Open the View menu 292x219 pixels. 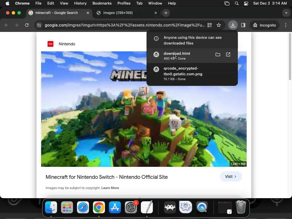point(64,3)
